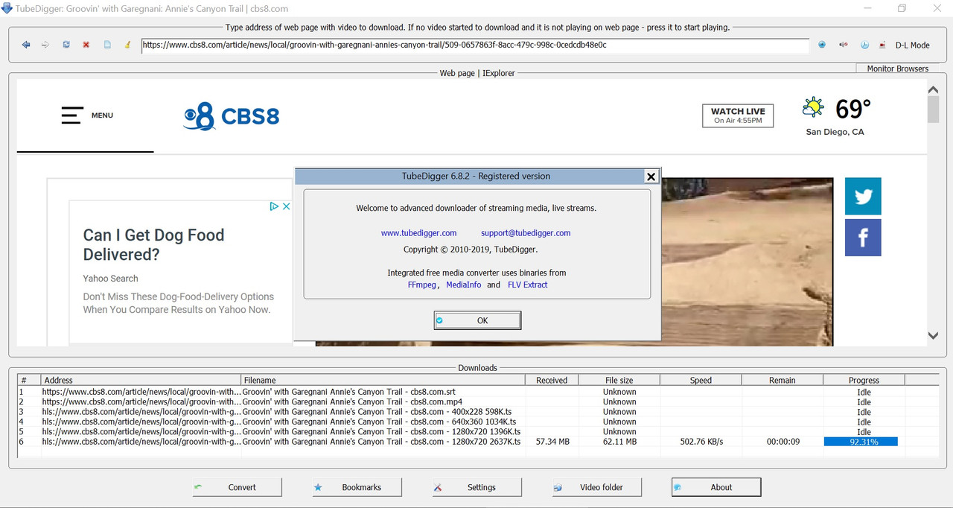This screenshot has width=953, height=508.
Task: Click inside the URL address field
Action: [475, 45]
